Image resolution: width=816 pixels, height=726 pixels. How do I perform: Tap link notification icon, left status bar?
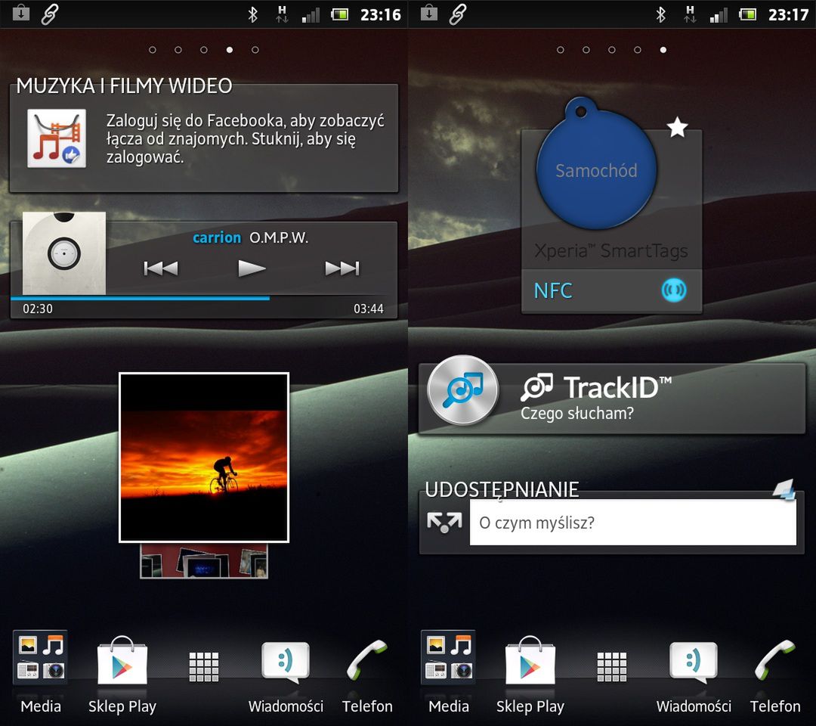[49, 14]
